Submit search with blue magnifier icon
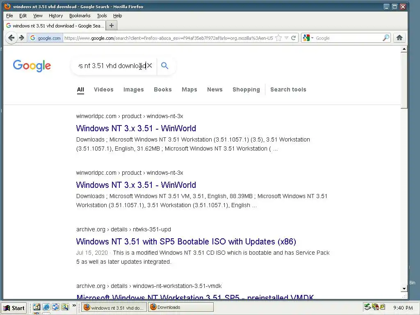Viewport: 420px width, 315px height. point(165,66)
